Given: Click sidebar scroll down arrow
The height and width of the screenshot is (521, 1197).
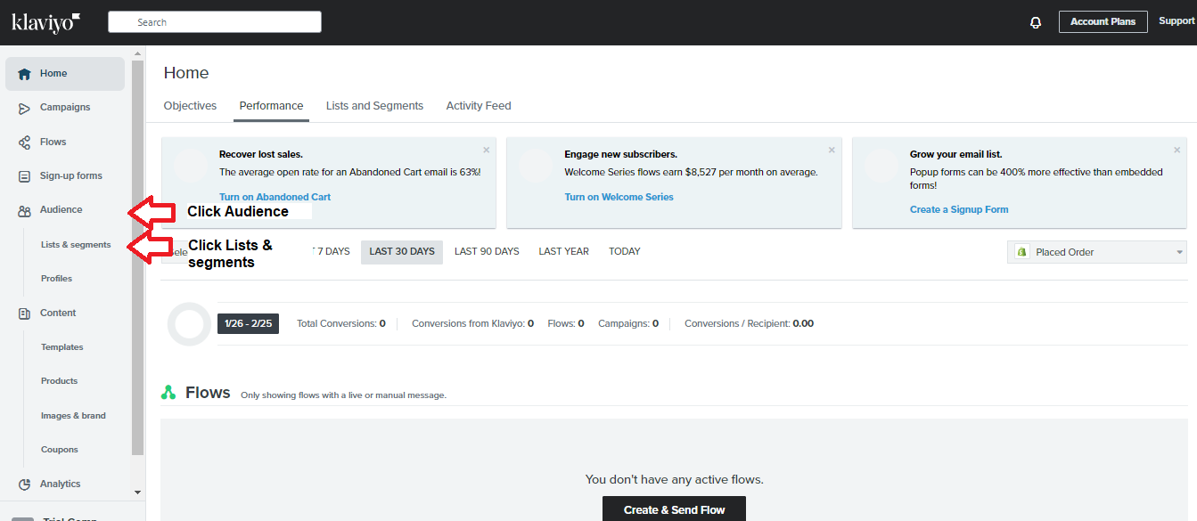Looking at the screenshot, I should pyautogui.click(x=137, y=492).
